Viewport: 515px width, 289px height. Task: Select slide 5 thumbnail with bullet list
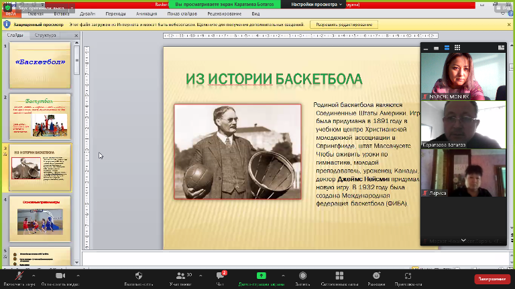tap(40, 256)
